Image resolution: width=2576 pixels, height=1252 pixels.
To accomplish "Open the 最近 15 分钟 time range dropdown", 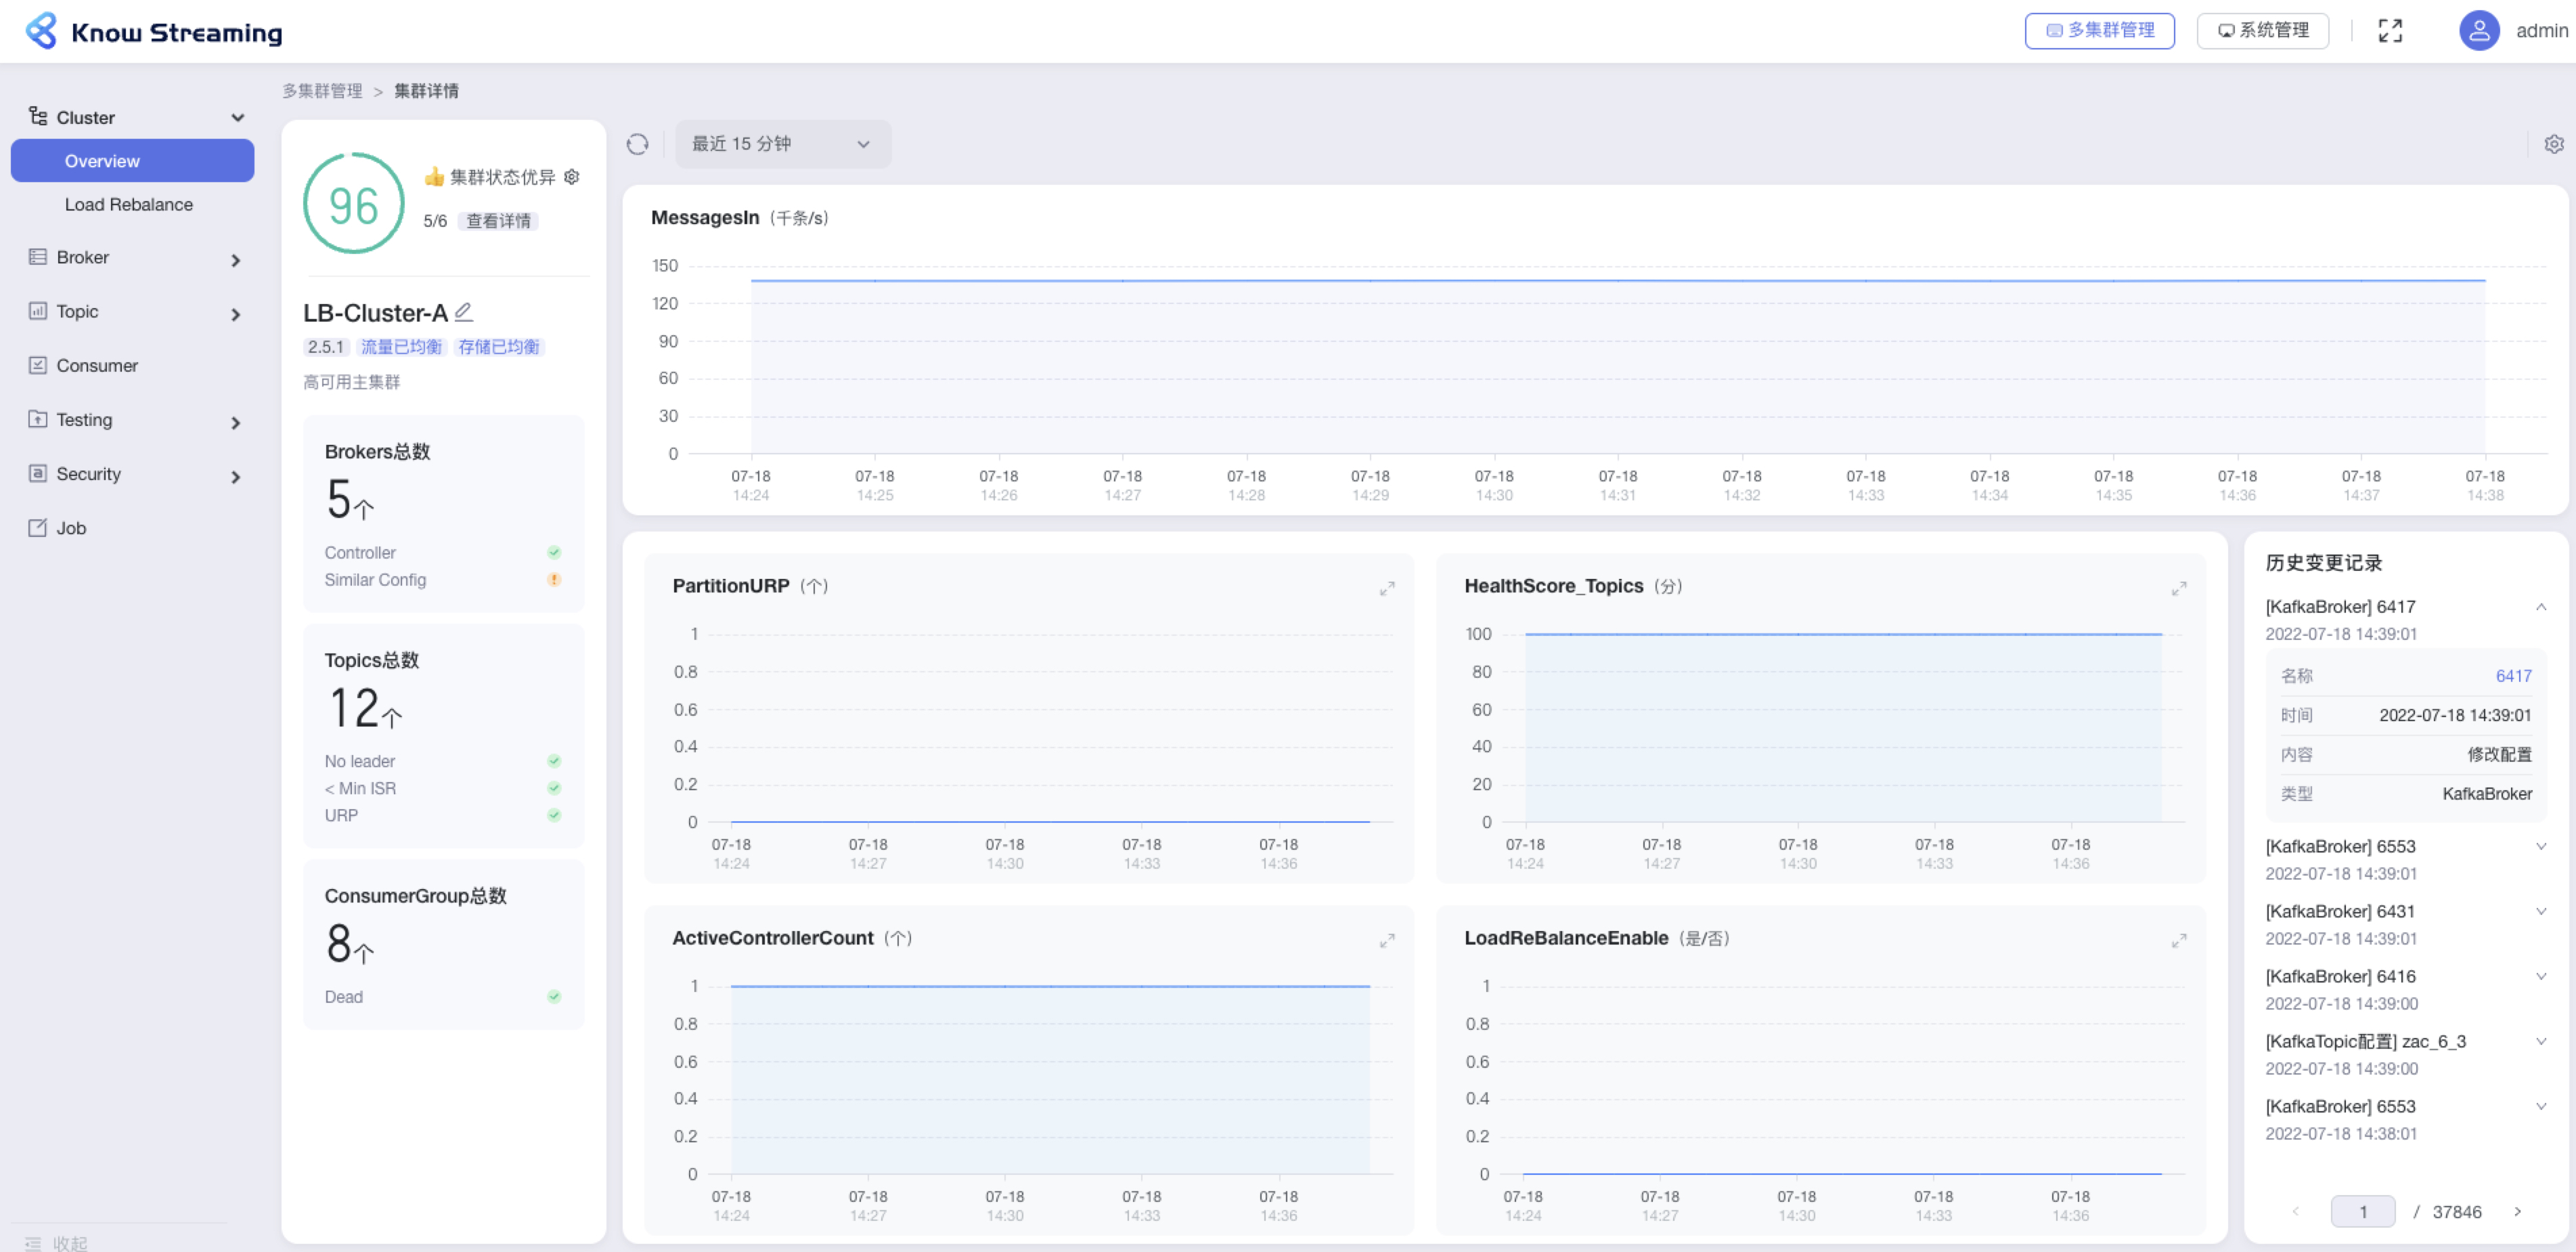I will (782, 144).
